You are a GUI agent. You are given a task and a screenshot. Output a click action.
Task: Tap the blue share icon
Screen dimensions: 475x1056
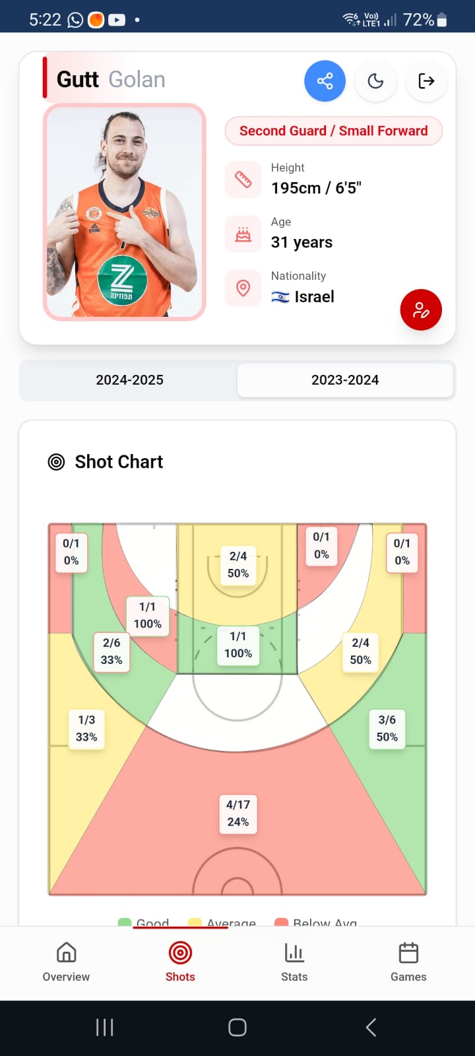coord(325,81)
